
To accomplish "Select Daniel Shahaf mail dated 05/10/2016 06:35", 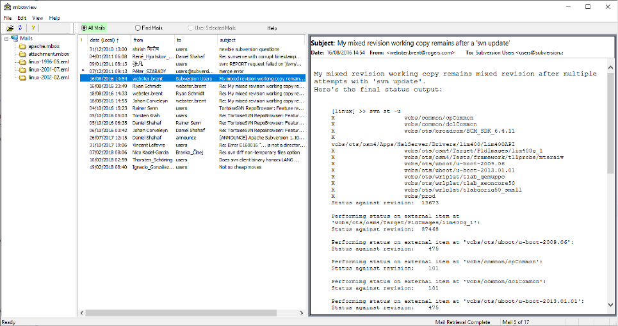I will pos(192,123).
